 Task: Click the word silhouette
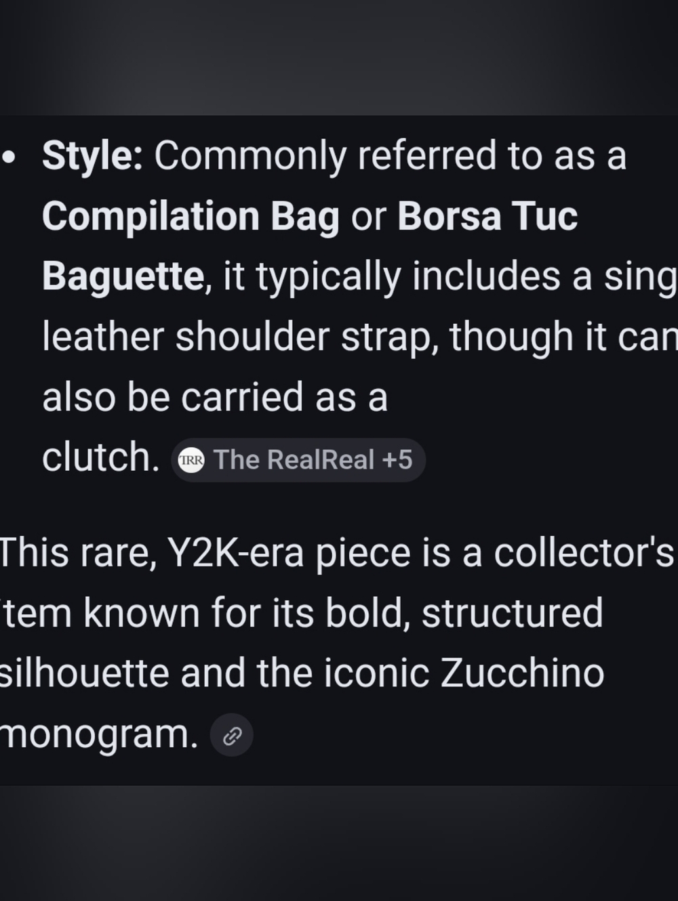click(x=84, y=673)
